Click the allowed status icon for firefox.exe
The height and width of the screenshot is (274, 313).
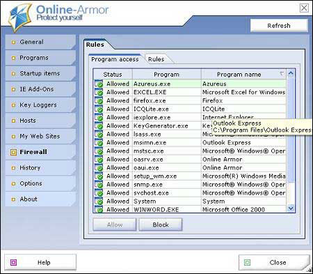click(x=99, y=100)
